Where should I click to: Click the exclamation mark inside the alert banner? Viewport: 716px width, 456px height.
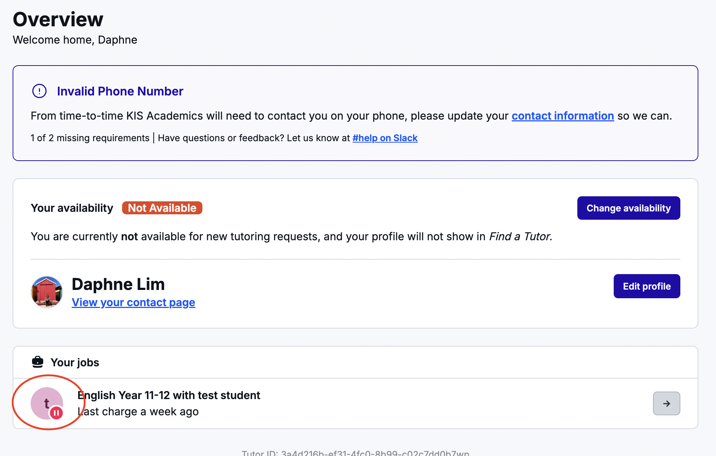click(39, 91)
